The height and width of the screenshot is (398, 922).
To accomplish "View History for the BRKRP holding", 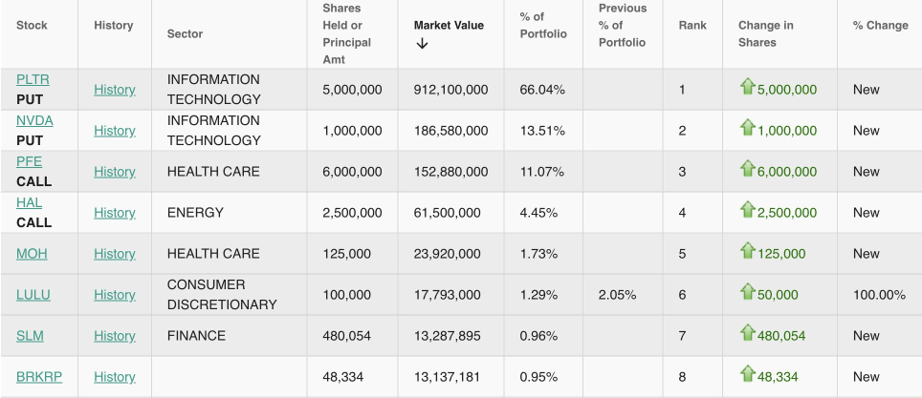I will (114, 377).
